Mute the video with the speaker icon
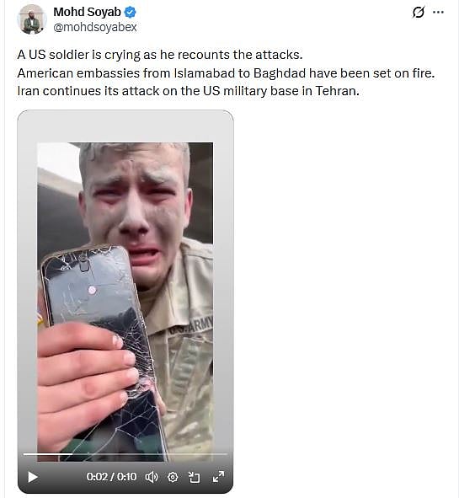Viewport: 459px width, 498px height. point(152,477)
